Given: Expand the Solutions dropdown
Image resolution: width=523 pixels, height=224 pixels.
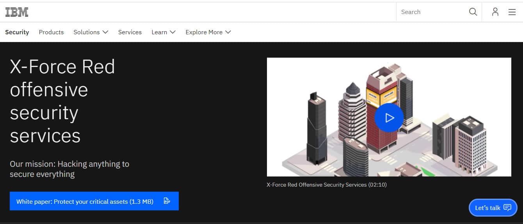Looking at the screenshot, I should [91, 32].
